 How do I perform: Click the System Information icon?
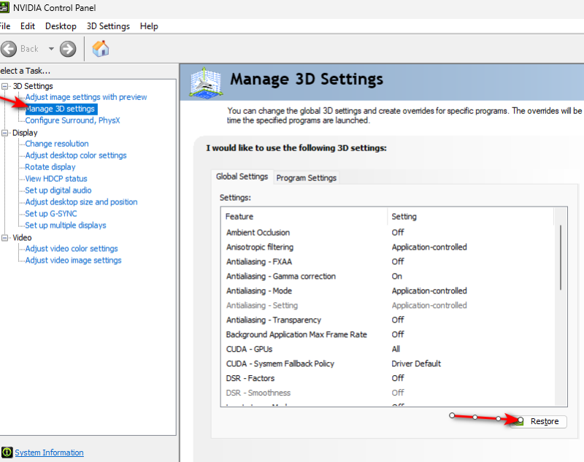pos(7,453)
